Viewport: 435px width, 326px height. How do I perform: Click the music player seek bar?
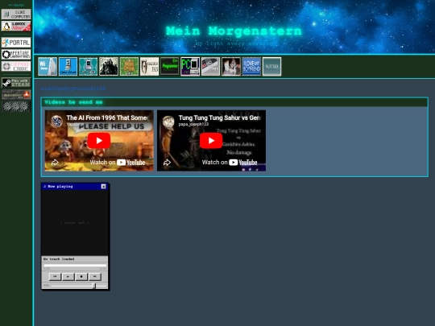click(75, 266)
